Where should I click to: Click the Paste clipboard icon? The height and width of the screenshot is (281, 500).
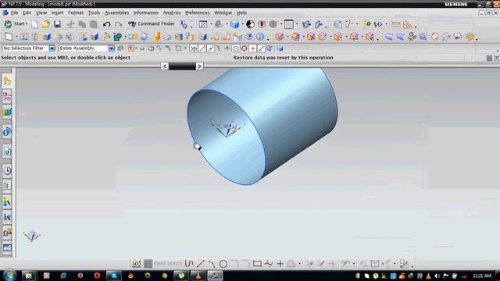94,24
